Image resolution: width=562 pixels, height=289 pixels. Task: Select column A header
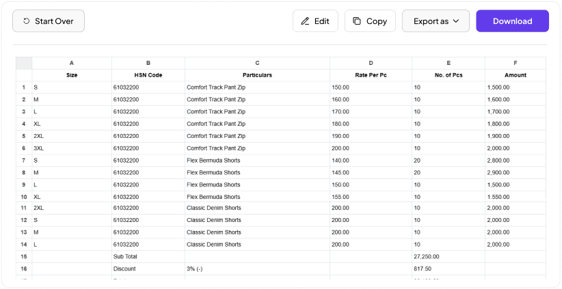pos(72,63)
